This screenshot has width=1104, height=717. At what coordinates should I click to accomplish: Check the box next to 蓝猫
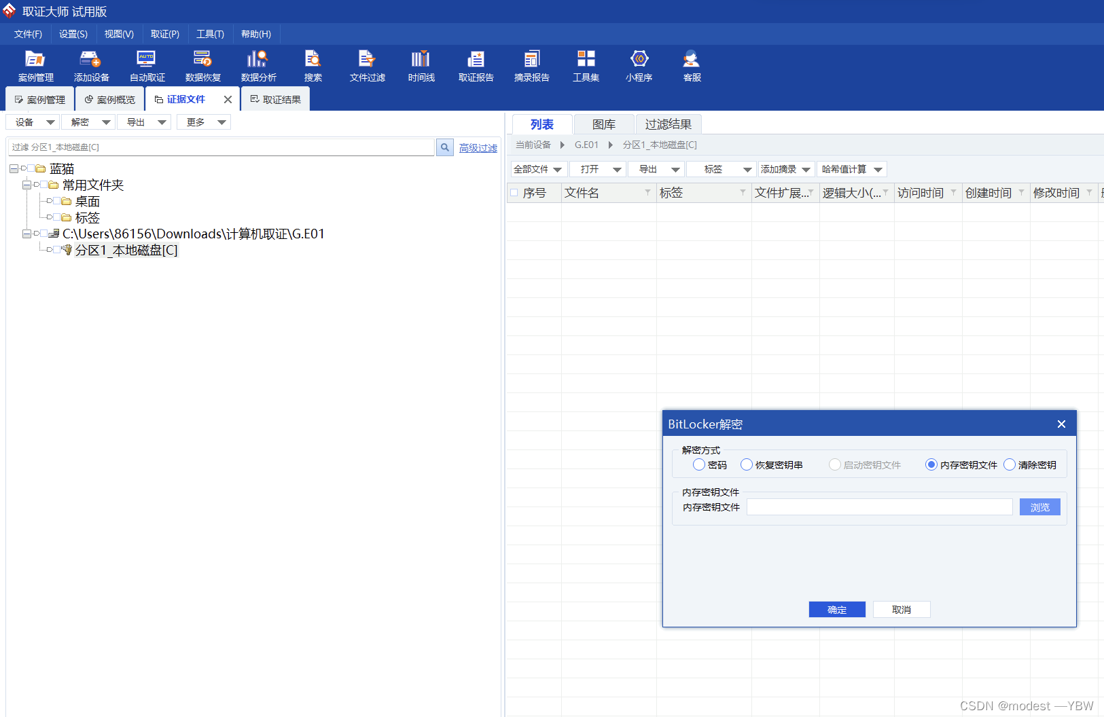pos(31,168)
